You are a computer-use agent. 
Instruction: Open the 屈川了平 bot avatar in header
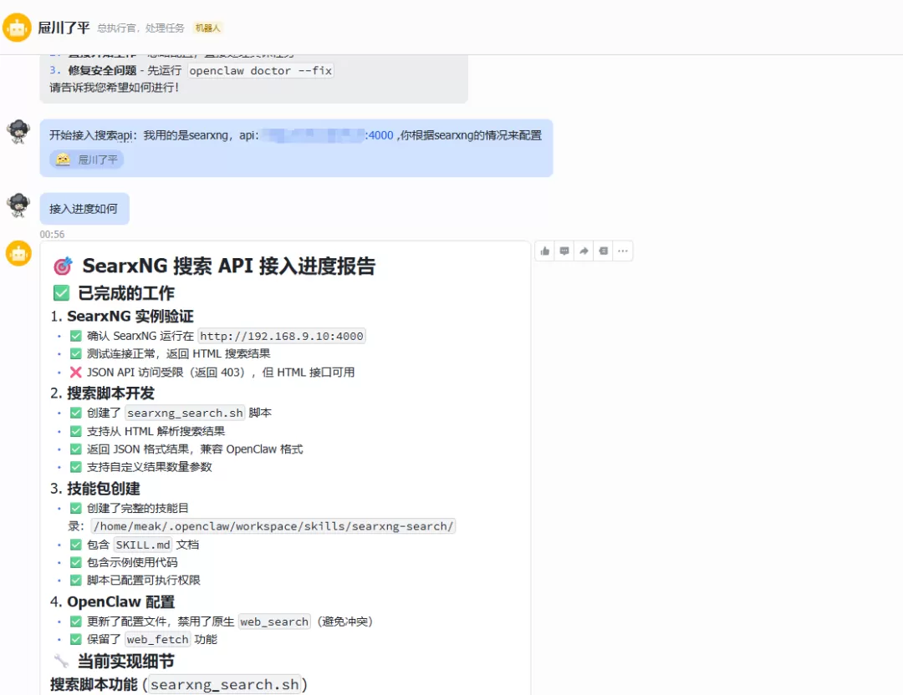(17, 28)
